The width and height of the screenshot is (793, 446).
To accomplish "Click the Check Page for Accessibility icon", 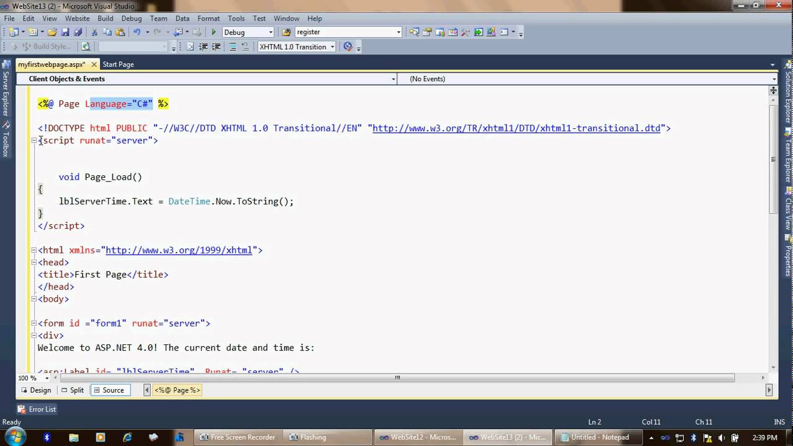I will pos(347,46).
